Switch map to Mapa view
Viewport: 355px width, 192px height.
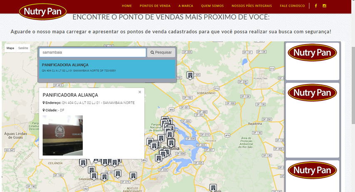(x=10, y=48)
